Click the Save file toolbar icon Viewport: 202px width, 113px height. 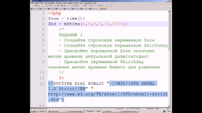click(x=36, y=6)
